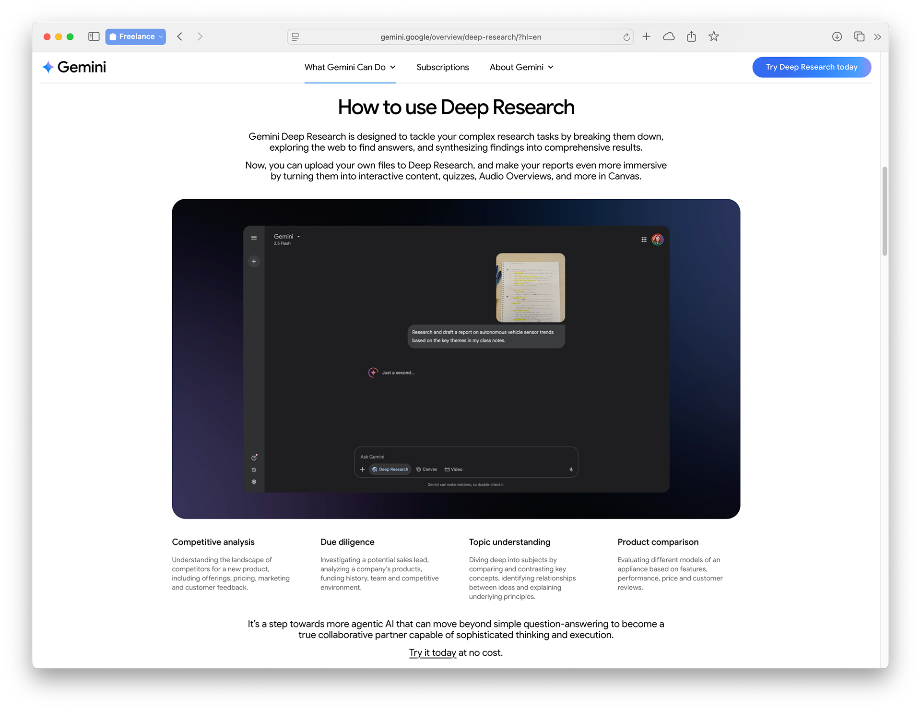
Task: Click the research prompt message bubble
Action: (486, 336)
